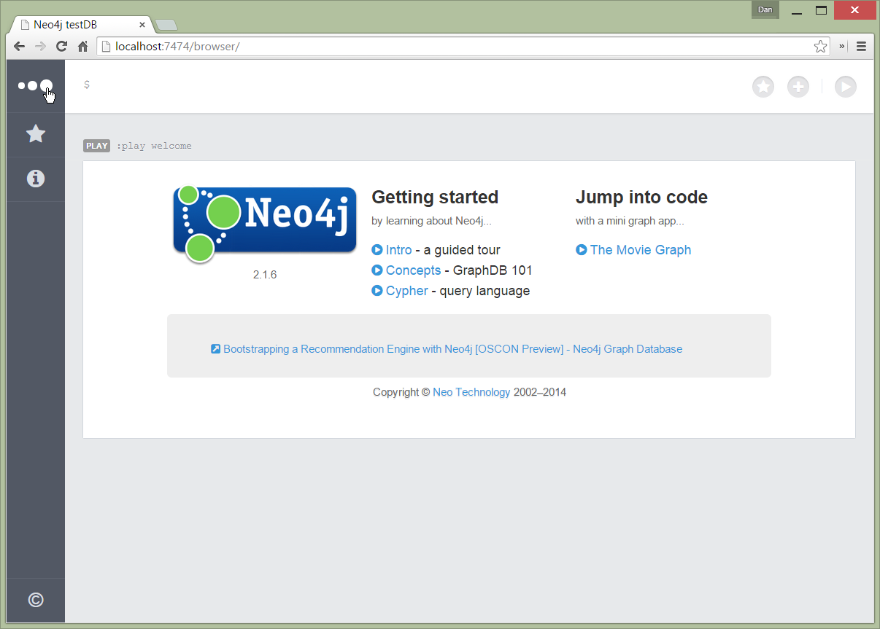Screen dimensions: 880x629
Task: Click the ':play welcome' command text
Action: point(154,146)
